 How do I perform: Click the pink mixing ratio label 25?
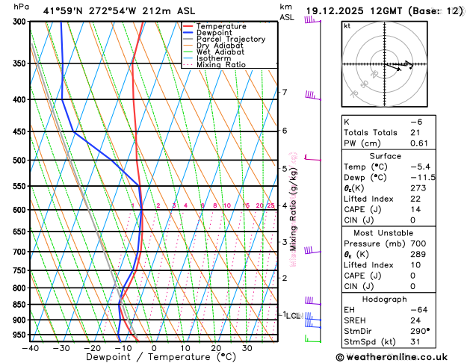point(271,205)
